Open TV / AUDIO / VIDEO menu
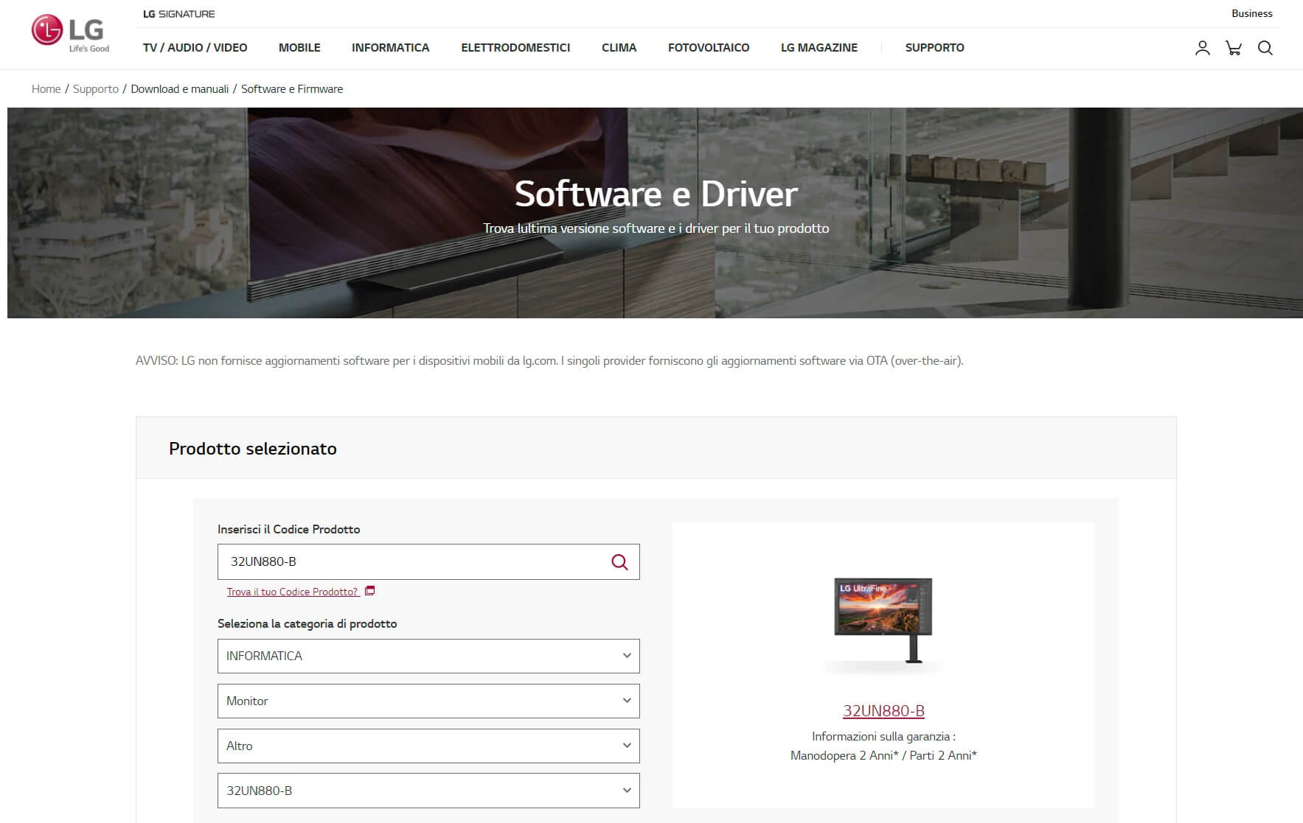The image size is (1303, 823). click(195, 48)
